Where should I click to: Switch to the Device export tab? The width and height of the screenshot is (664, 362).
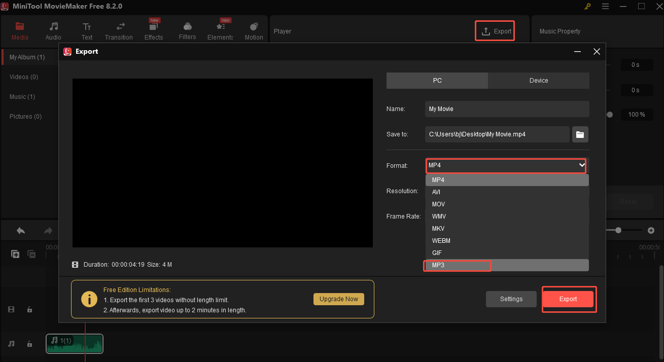tap(539, 81)
